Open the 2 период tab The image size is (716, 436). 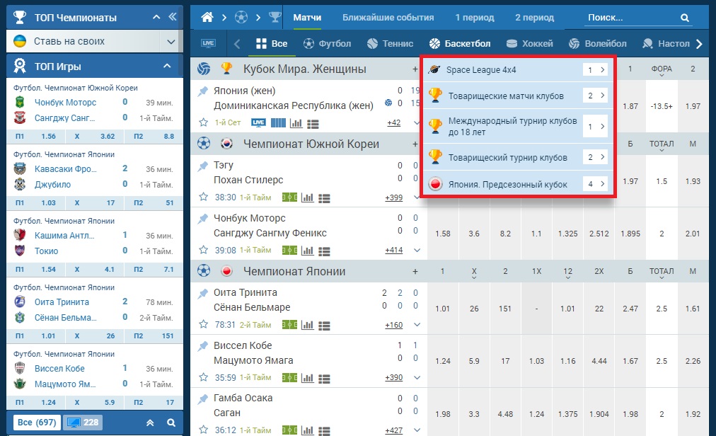(x=534, y=18)
